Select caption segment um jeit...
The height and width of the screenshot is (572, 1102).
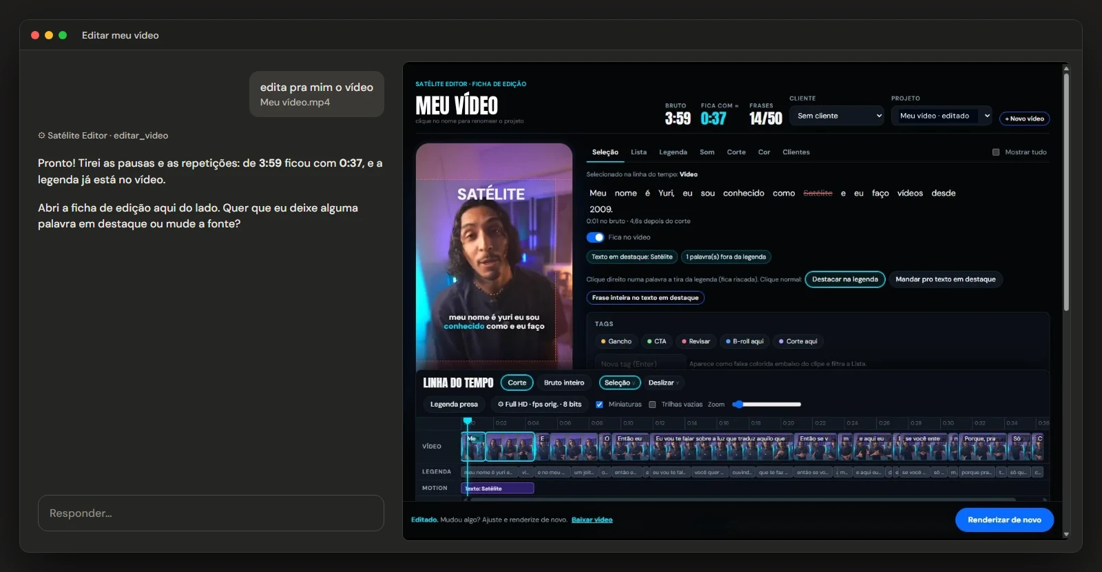click(x=584, y=472)
